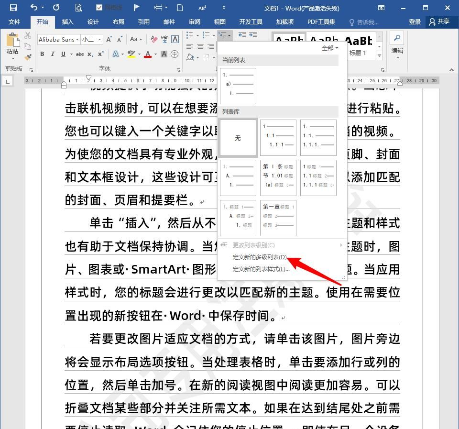459x429 pixels.
Task: Toggle strikethrough formatting
Action: pos(79,54)
